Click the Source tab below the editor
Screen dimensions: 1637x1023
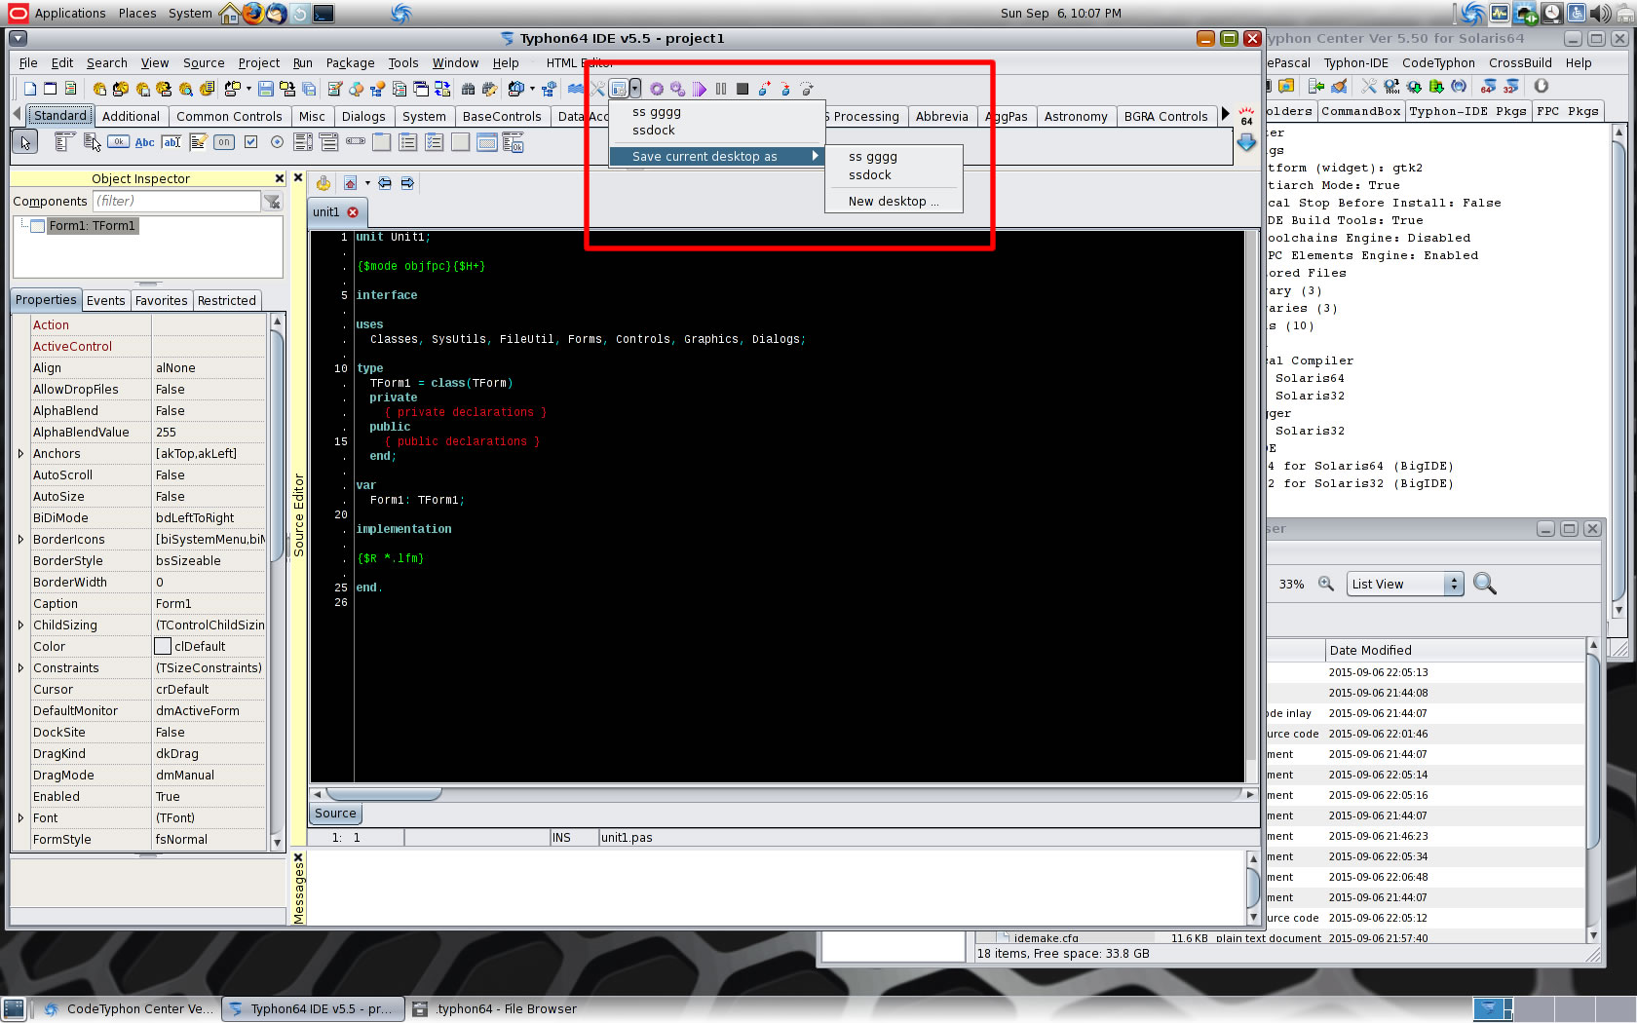click(335, 814)
